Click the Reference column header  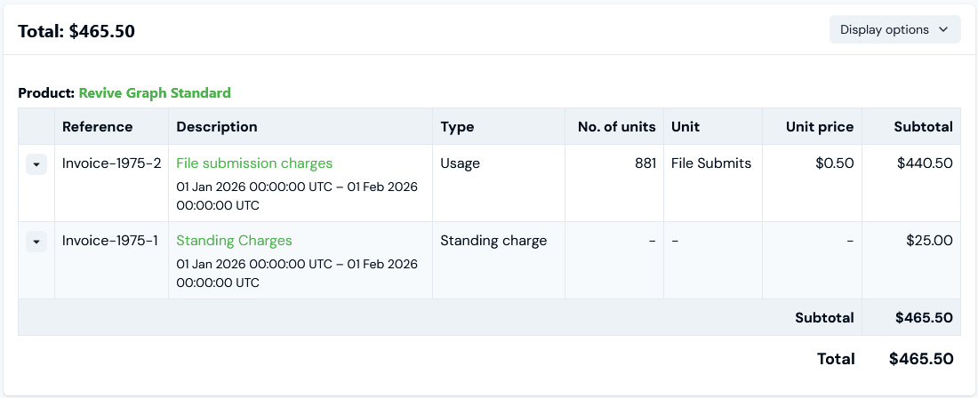point(97,127)
